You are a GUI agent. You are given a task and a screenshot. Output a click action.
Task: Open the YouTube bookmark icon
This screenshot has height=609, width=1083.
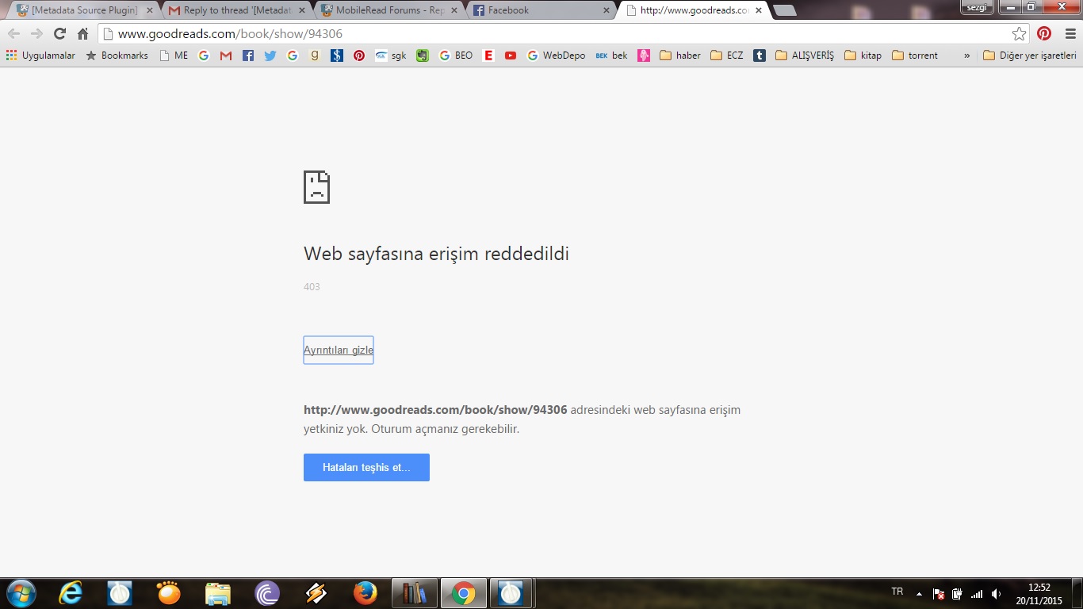(x=511, y=56)
